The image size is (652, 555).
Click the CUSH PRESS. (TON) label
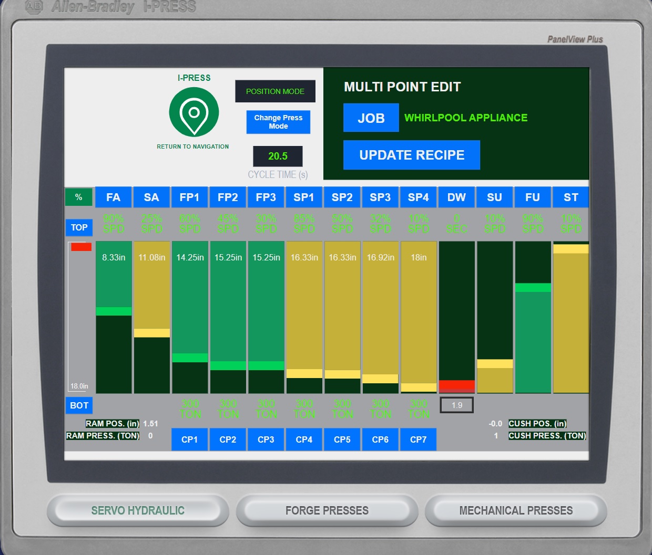[547, 435]
